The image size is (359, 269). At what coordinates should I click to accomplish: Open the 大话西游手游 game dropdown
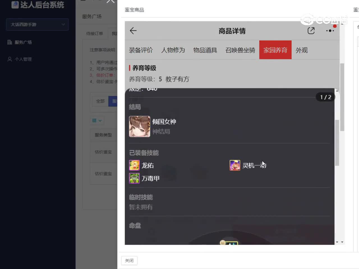[37, 25]
